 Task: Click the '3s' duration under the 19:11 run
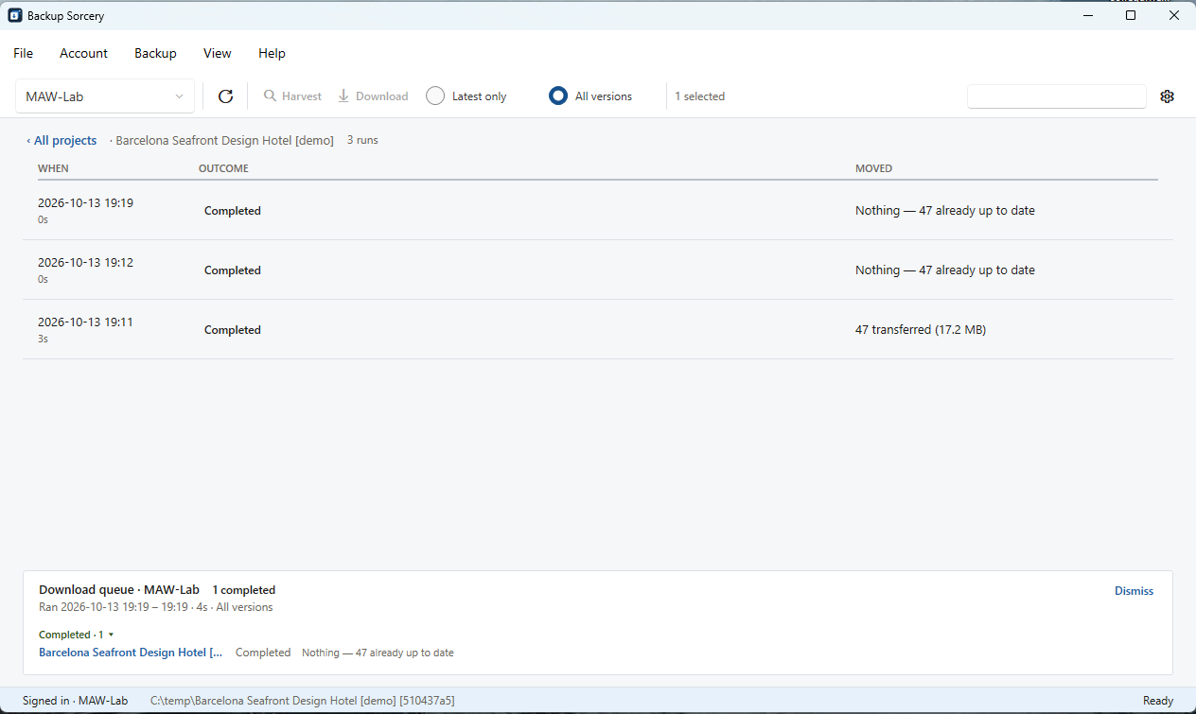pyautogui.click(x=43, y=339)
